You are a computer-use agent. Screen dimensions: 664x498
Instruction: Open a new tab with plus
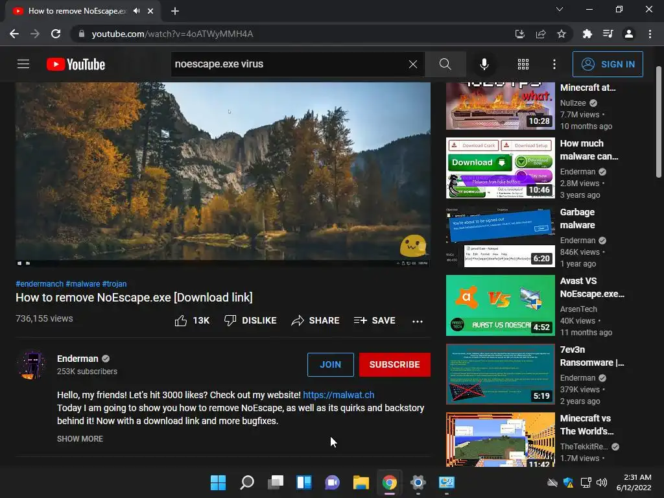point(175,11)
